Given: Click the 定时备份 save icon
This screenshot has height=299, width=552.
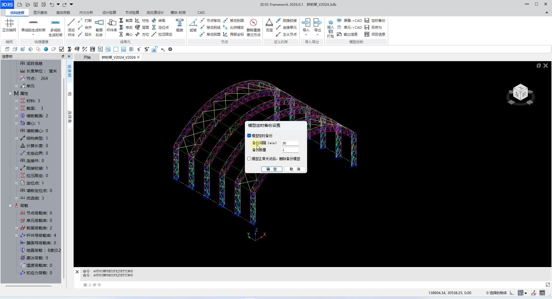Looking at the screenshot, I should point(367,20).
